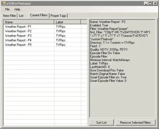The image size is (159, 129).
Task: Click the 'Enabled: True' details line
Action: point(99,25)
